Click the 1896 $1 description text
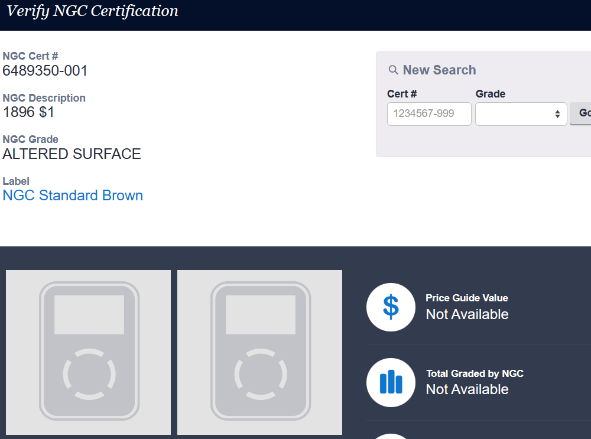This screenshot has width=591, height=439. tap(28, 112)
